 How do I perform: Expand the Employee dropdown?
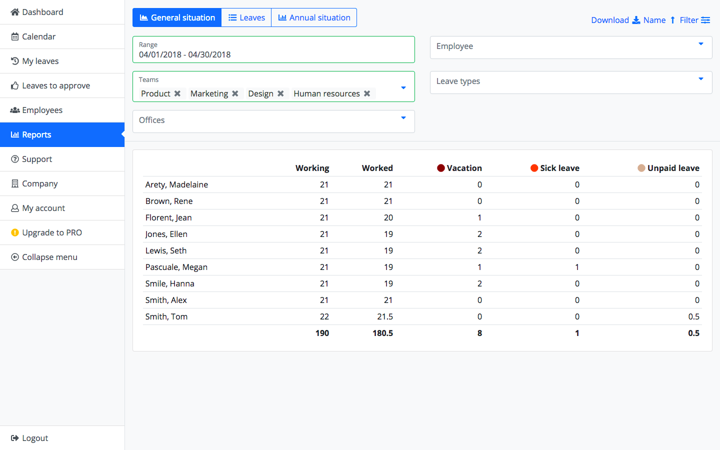click(701, 44)
